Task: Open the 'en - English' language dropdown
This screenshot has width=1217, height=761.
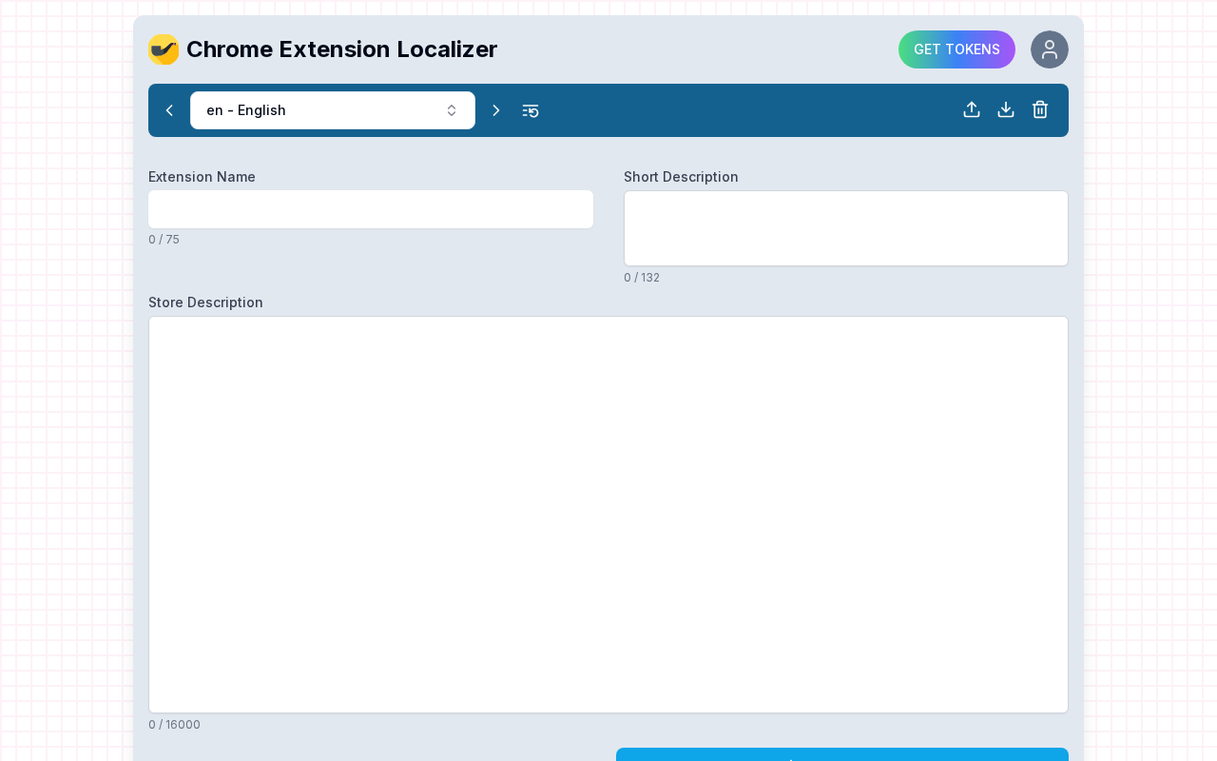Action: pos(333,110)
